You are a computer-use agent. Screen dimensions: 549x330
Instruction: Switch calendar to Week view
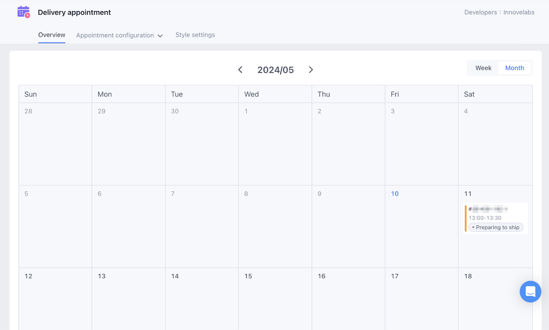pyautogui.click(x=483, y=68)
